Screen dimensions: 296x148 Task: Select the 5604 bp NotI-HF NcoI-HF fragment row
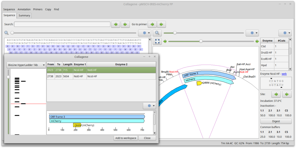coord(101,76)
